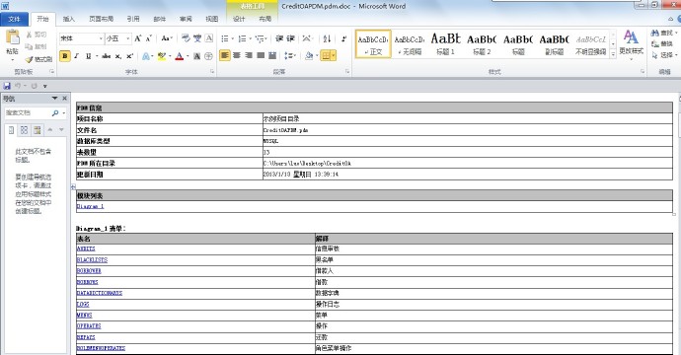
Task: Switch to the 页面布局 Page Layout tab
Action: click(102, 19)
